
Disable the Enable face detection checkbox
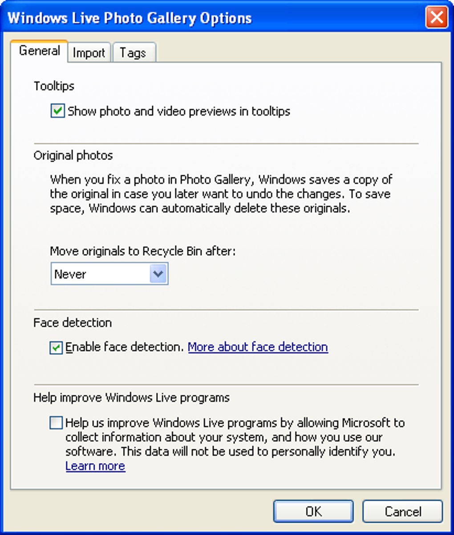point(56,347)
